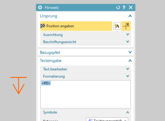Collapse the Texteingabe section
Image resolution: width=165 pixels, height=121 pixels.
coord(130,60)
